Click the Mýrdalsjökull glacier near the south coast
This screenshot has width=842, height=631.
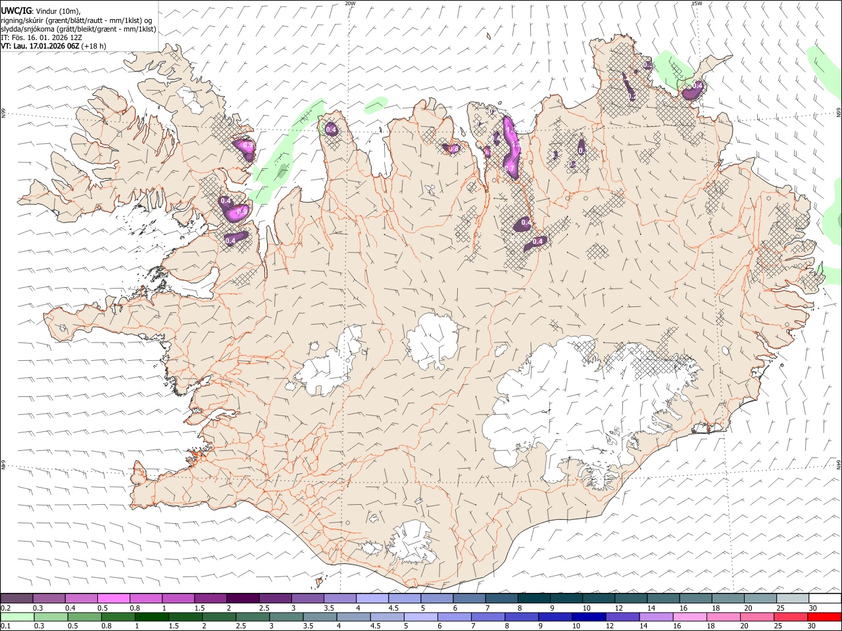tap(411, 542)
